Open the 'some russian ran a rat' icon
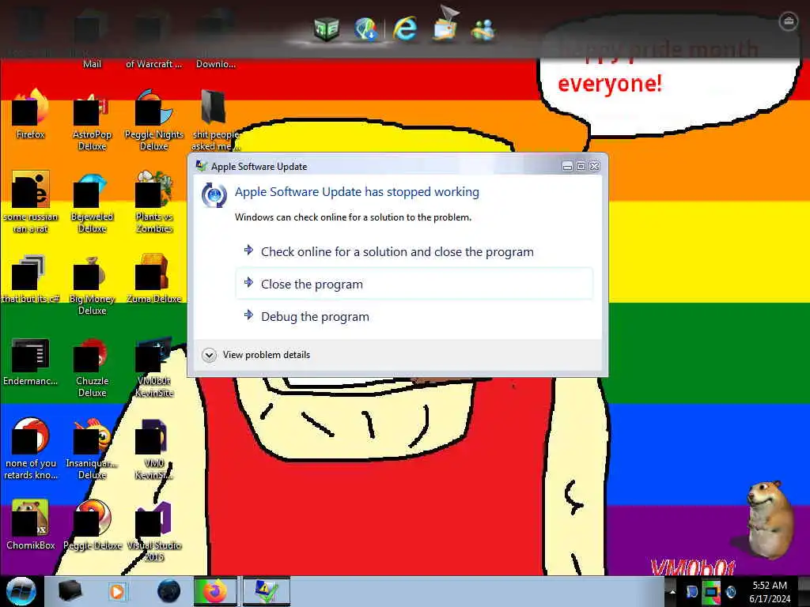This screenshot has width=810, height=607. coord(31,202)
